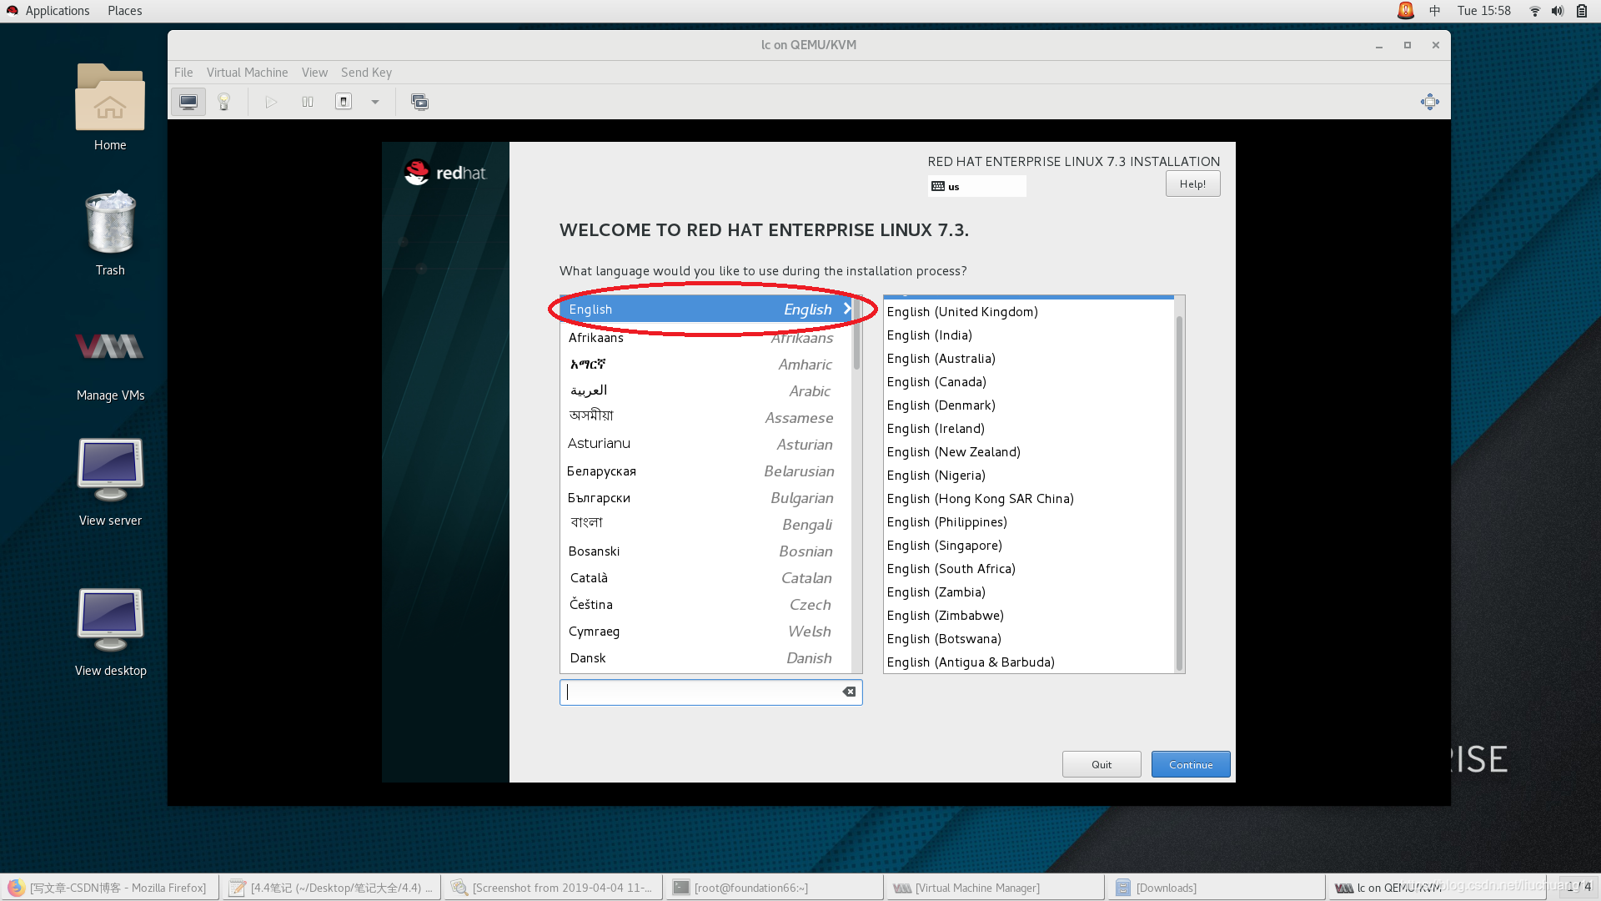
Task: Open volume control in top bar
Action: point(1557,11)
